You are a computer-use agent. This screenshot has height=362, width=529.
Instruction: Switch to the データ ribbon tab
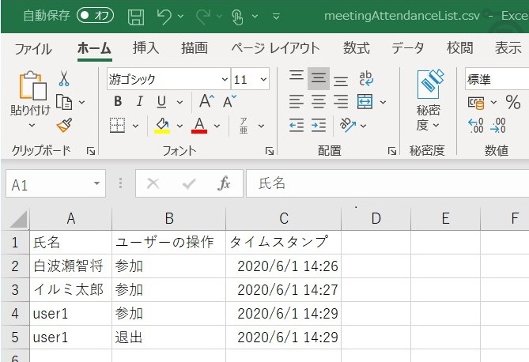[407, 48]
